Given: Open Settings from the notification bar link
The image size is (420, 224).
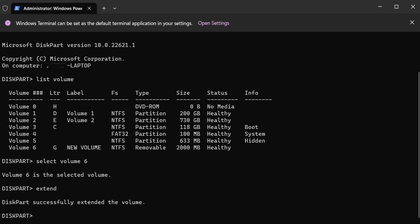Looking at the screenshot, I should [213, 23].
